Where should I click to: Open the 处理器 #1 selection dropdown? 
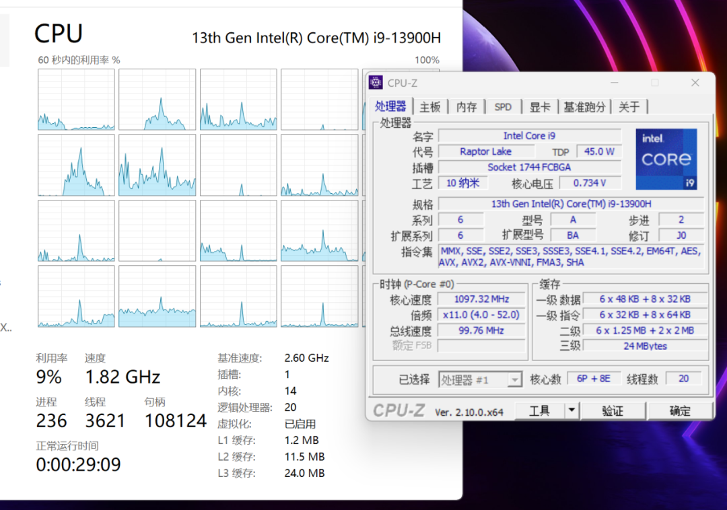[481, 380]
